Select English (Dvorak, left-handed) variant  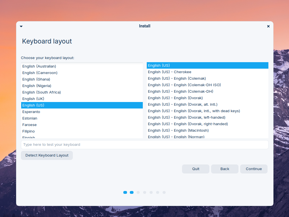pos(207,117)
